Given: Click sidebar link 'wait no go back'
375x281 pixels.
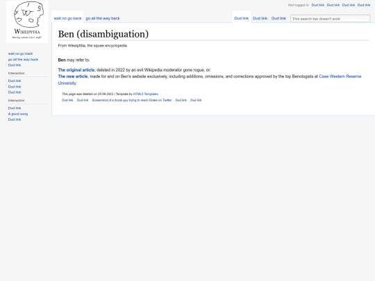Looking at the screenshot, I should tap(20, 53).
